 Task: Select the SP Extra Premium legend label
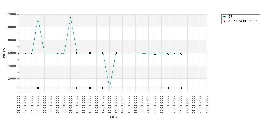(243, 21)
